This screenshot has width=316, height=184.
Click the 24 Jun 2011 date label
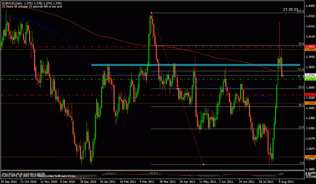pos(247,182)
